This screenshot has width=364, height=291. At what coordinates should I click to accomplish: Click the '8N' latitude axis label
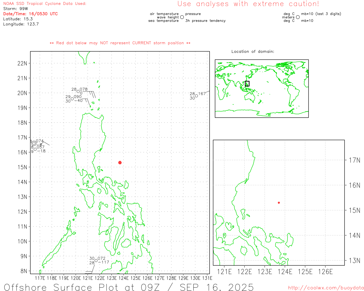point(24,271)
